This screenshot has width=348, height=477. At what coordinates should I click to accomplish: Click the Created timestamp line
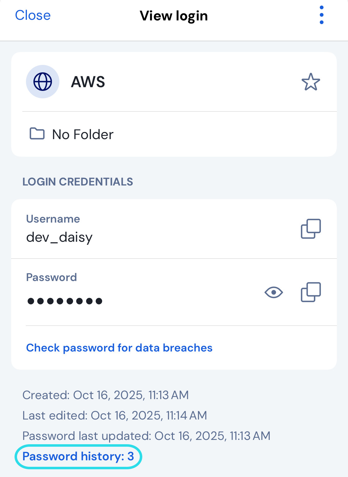click(105, 395)
